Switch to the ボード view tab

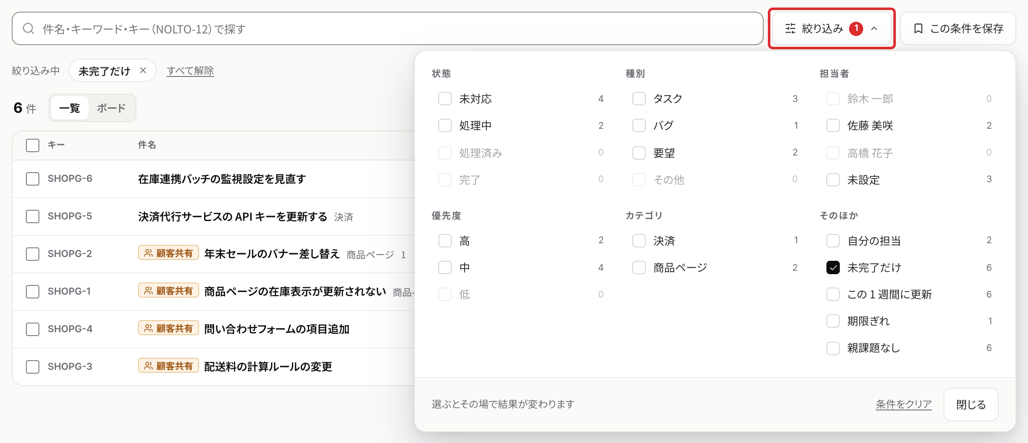tap(111, 108)
